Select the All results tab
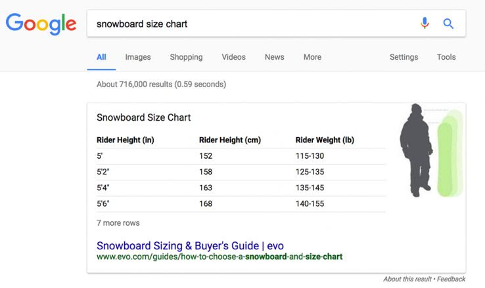The height and width of the screenshot is (288, 485). (101, 57)
